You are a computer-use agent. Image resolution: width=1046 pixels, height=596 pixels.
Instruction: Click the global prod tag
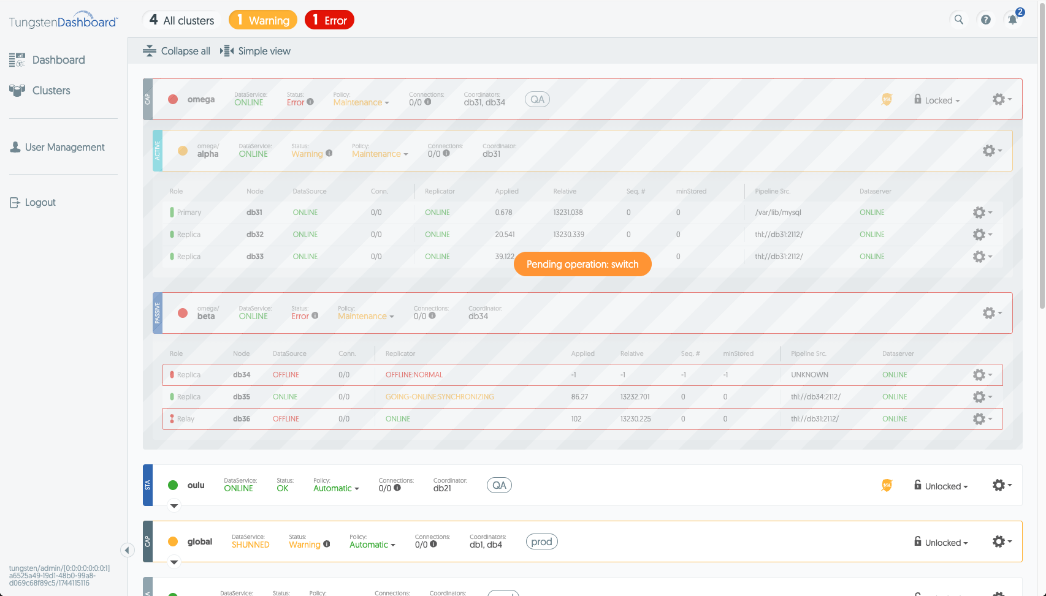click(541, 541)
